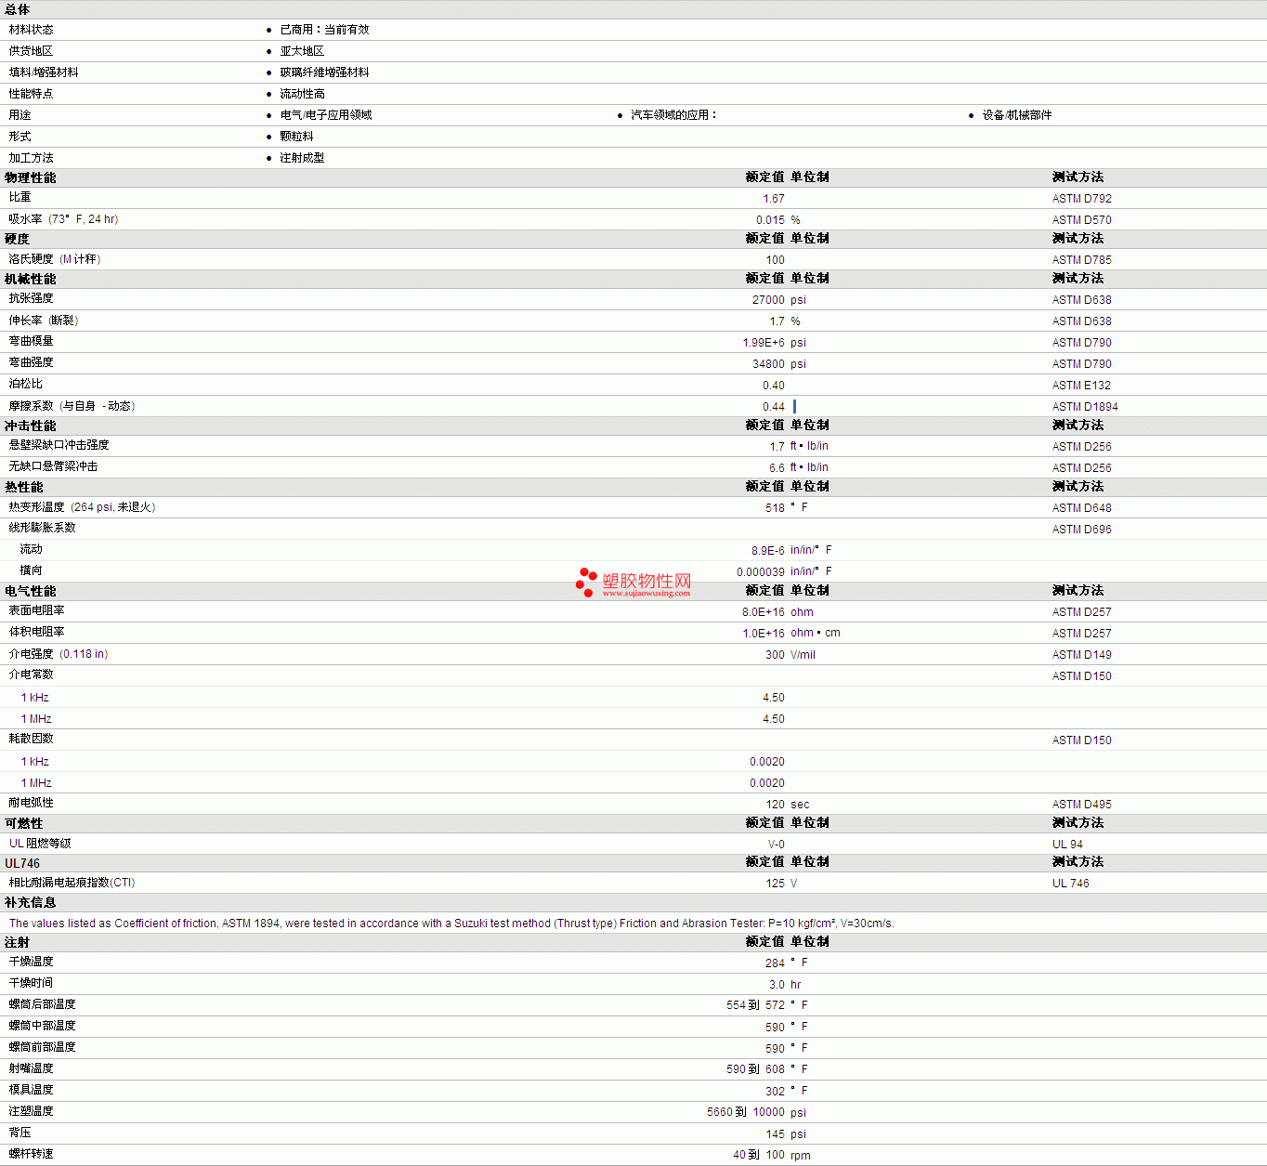Select 干燥温度 value 284
The width and height of the screenshot is (1267, 1166).
point(775,963)
